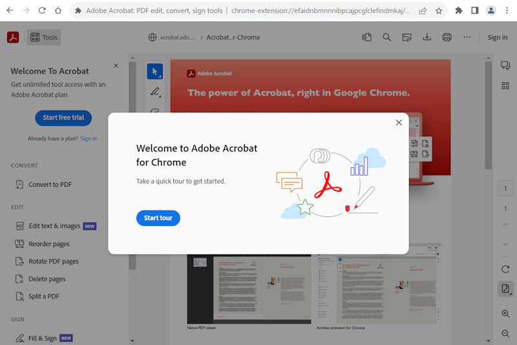The height and width of the screenshot is (345, 517).
Task: Click the acrobat.ado... breadcrumb globe link
Action: (x=171, y=37)
